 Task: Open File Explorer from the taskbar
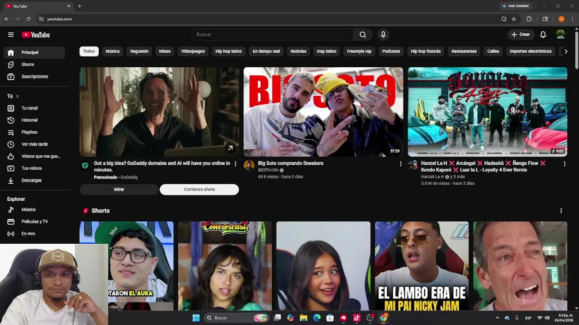click(x=304, y=318)
